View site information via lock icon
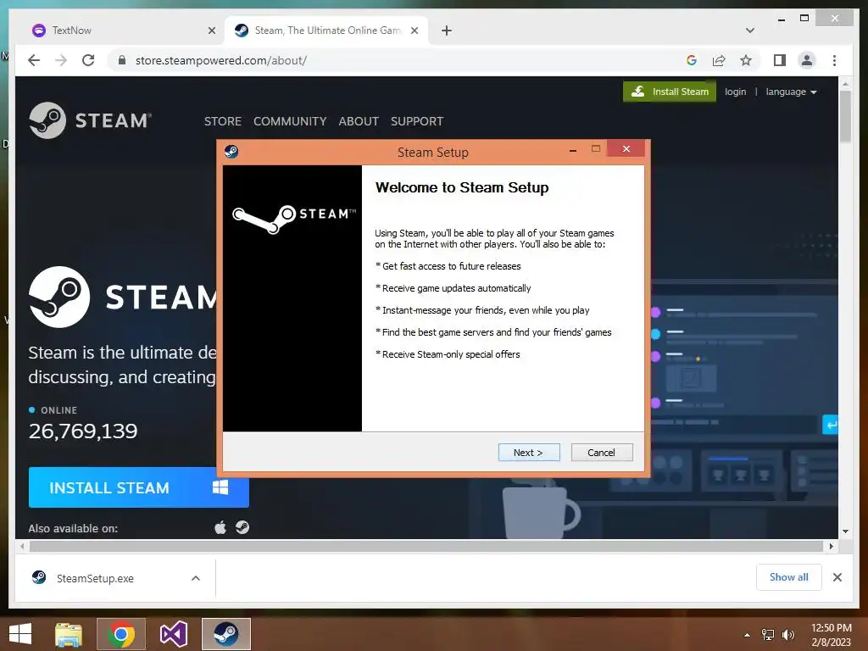Screen dimensions: 868x651 tap(122, 60)
